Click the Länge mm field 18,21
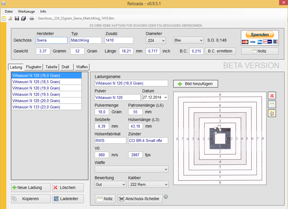The height and width of the screenshot is (209, 288). (126, 51)
